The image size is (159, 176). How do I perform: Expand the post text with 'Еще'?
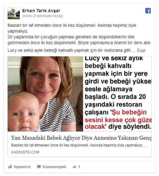click(x=141, y=50)
